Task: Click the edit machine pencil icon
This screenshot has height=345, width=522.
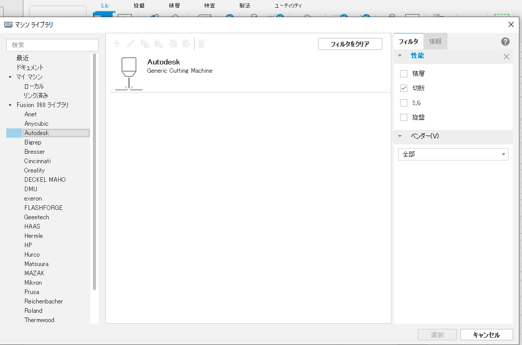Action: tap(131, 44)
